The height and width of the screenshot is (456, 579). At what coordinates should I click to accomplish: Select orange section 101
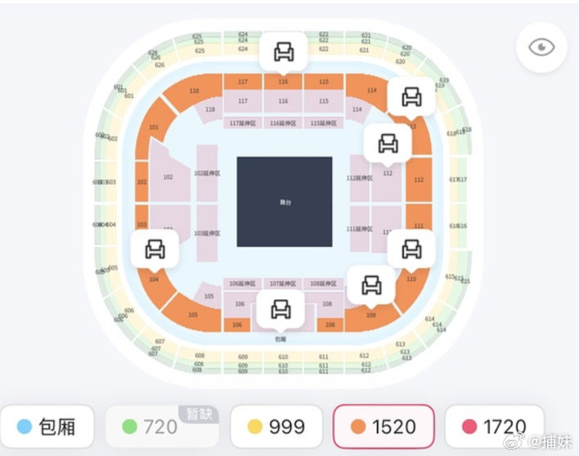(153, 127)
